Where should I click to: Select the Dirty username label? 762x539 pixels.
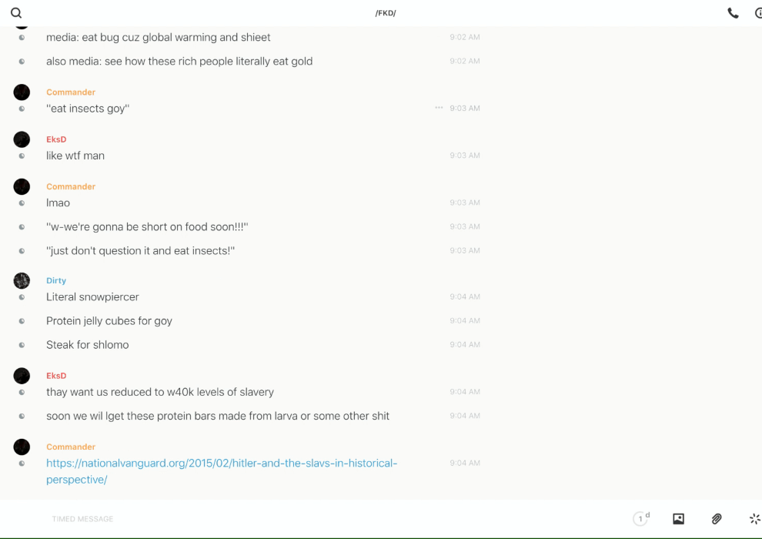tap(56, 281)
